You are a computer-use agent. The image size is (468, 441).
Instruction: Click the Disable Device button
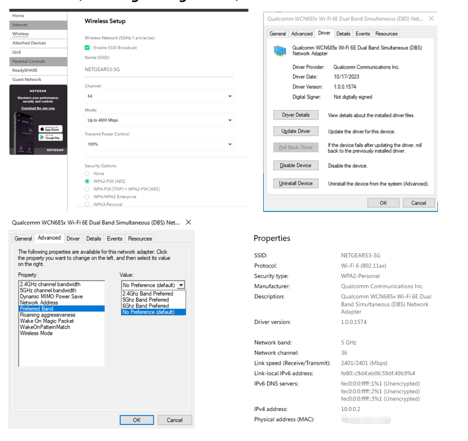click(296, 165)
